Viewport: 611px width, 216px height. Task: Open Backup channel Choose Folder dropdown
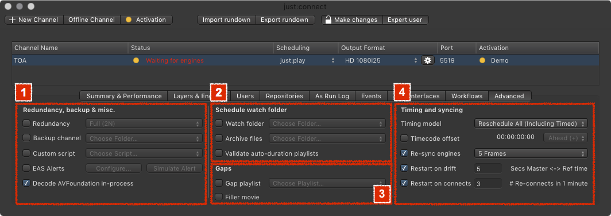click(x=144, y=138)
